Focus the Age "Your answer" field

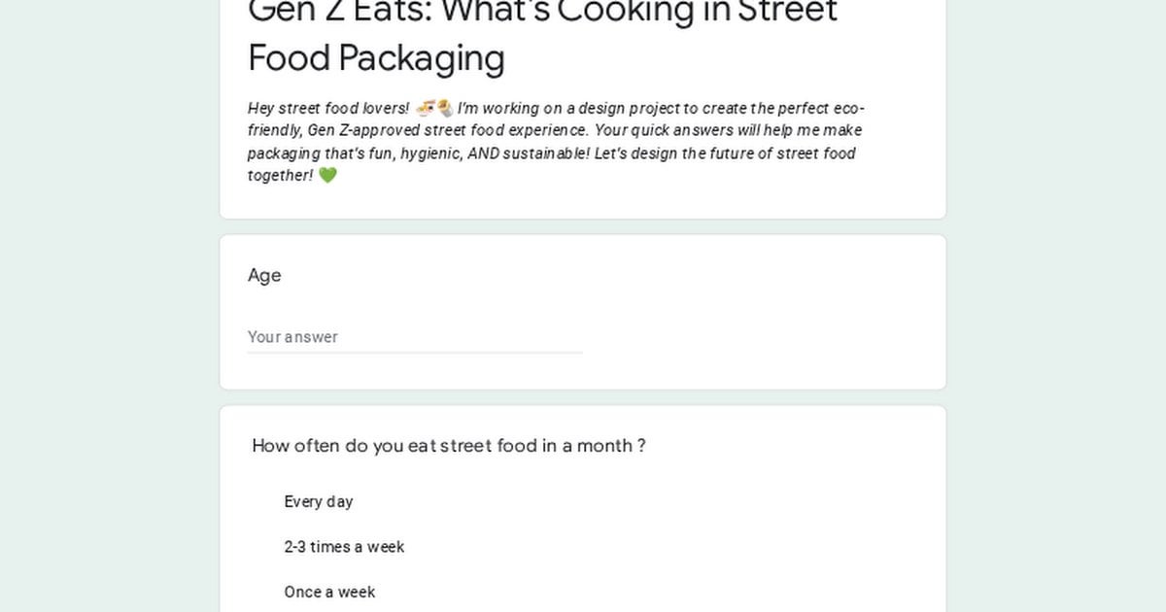415,337
